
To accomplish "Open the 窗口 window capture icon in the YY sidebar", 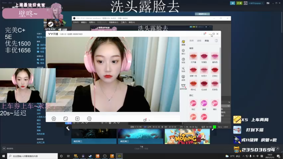I will pos(183,52).
